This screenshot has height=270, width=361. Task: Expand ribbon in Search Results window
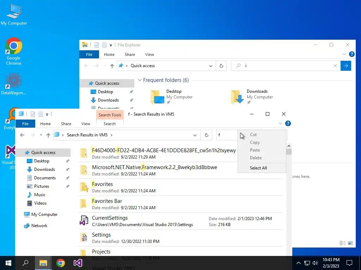(280, 123)
